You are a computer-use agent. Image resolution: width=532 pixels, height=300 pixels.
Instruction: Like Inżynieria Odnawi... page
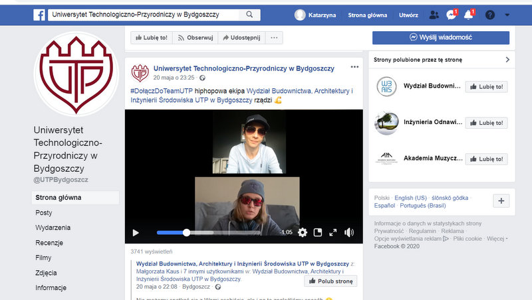486,123
